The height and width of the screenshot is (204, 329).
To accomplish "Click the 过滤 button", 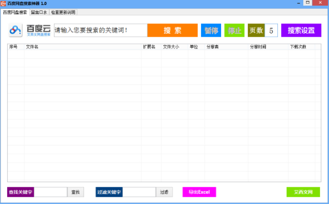I will click(164, 192).
